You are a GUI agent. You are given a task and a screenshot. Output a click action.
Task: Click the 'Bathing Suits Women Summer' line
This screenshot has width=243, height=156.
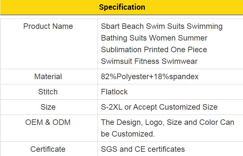[154, 38]
